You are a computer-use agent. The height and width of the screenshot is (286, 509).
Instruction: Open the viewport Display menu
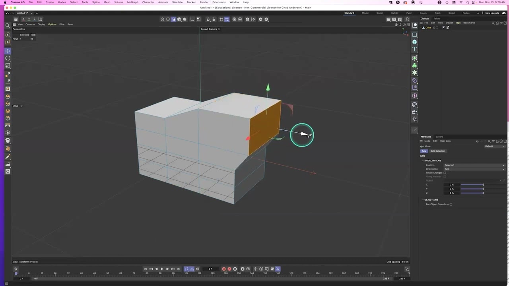pyautogui.click(x=41, y=24)
